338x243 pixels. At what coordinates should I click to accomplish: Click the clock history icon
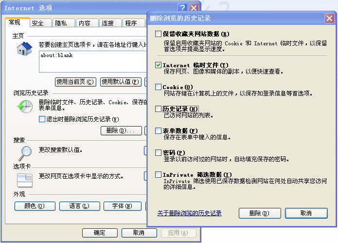(24, 106)
